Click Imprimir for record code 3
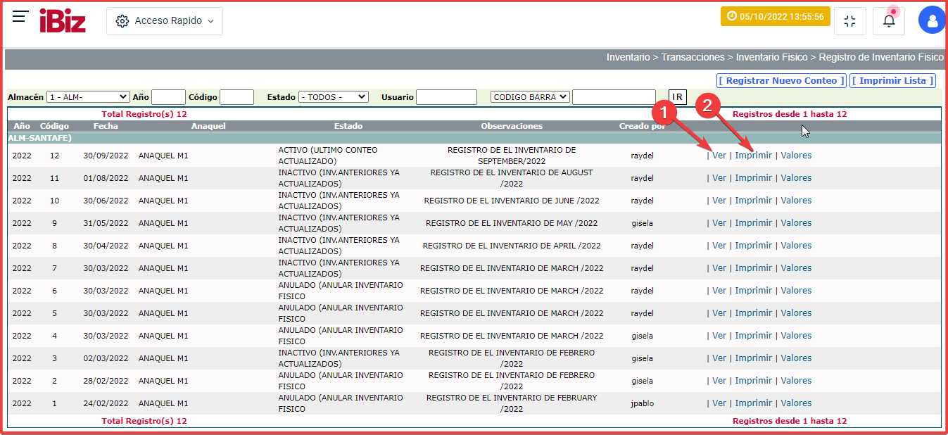 [753, 358]
